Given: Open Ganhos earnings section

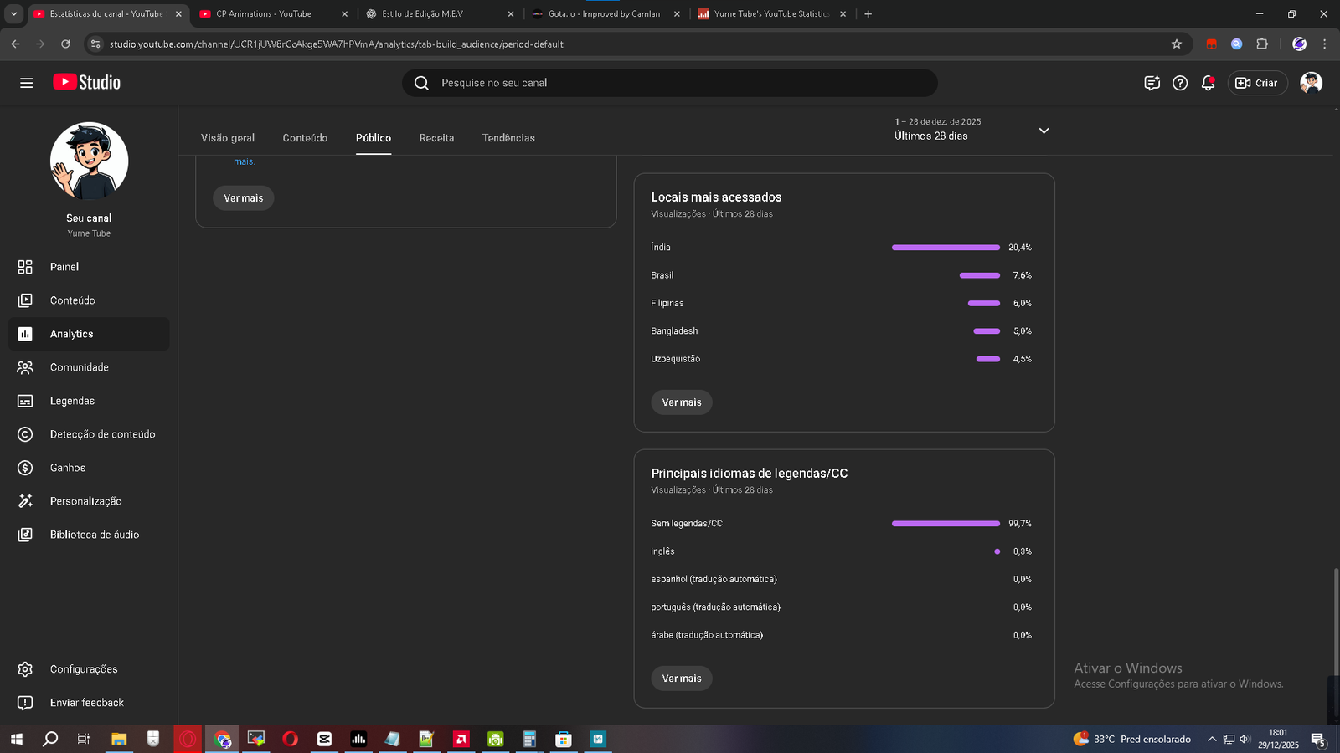Looking at the screenshot, I should 67,468.
